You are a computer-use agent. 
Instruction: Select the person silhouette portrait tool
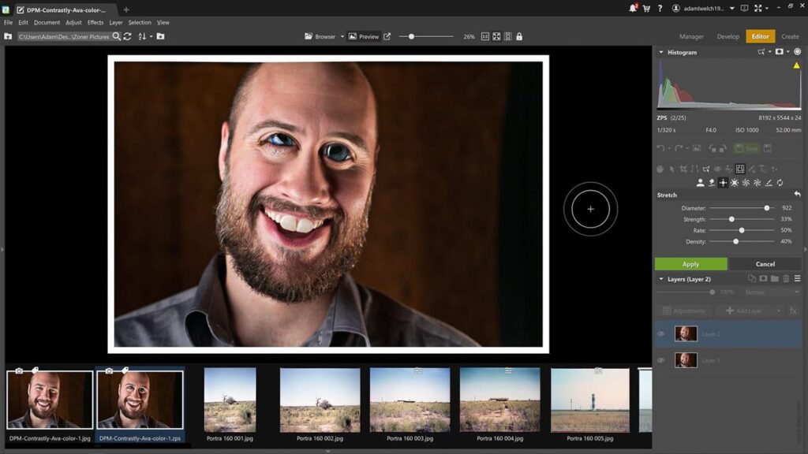(x=700, y=183)
